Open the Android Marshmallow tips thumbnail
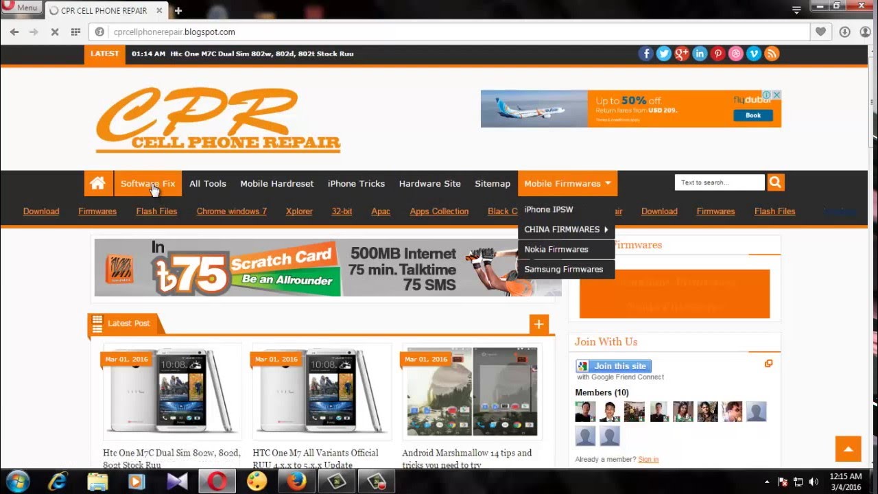The image size is (878, 494). (472, 391)
